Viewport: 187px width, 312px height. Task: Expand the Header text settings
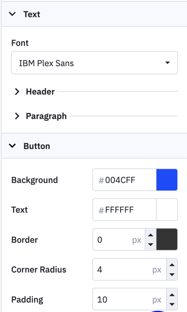click(x=17, y=91)
